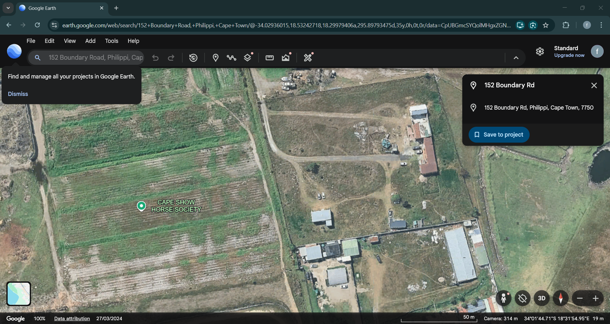This screenshot has width=610, height=324.
Task: Open Google Earth settings gear
Action: coord(540,51)
